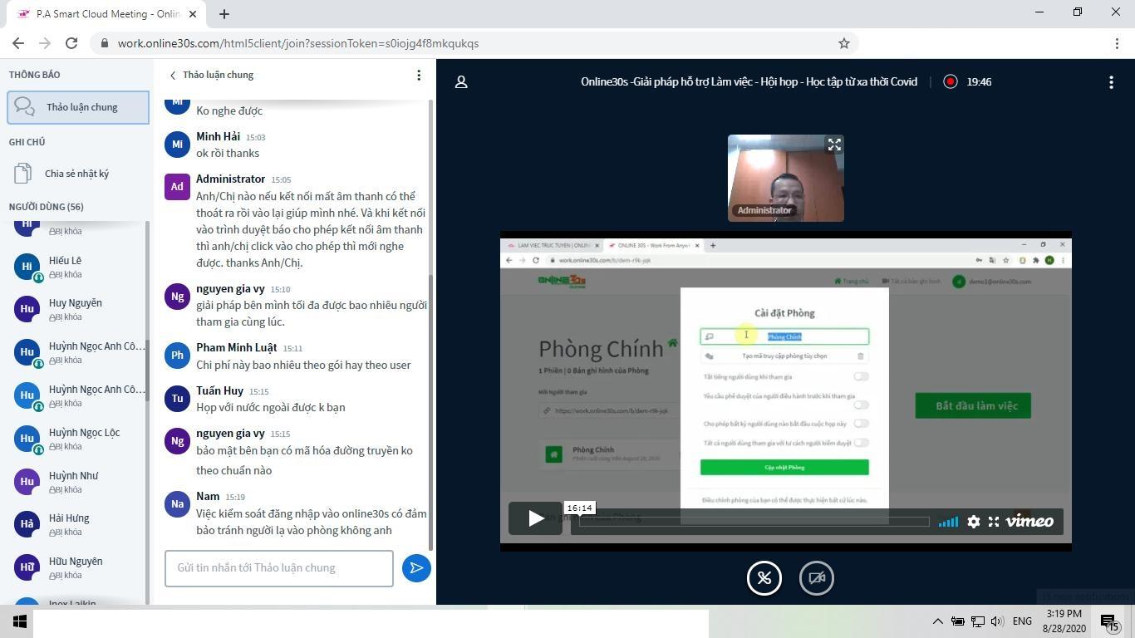
Task: Click the Vimeo logo
Action: coord(1029,521)
